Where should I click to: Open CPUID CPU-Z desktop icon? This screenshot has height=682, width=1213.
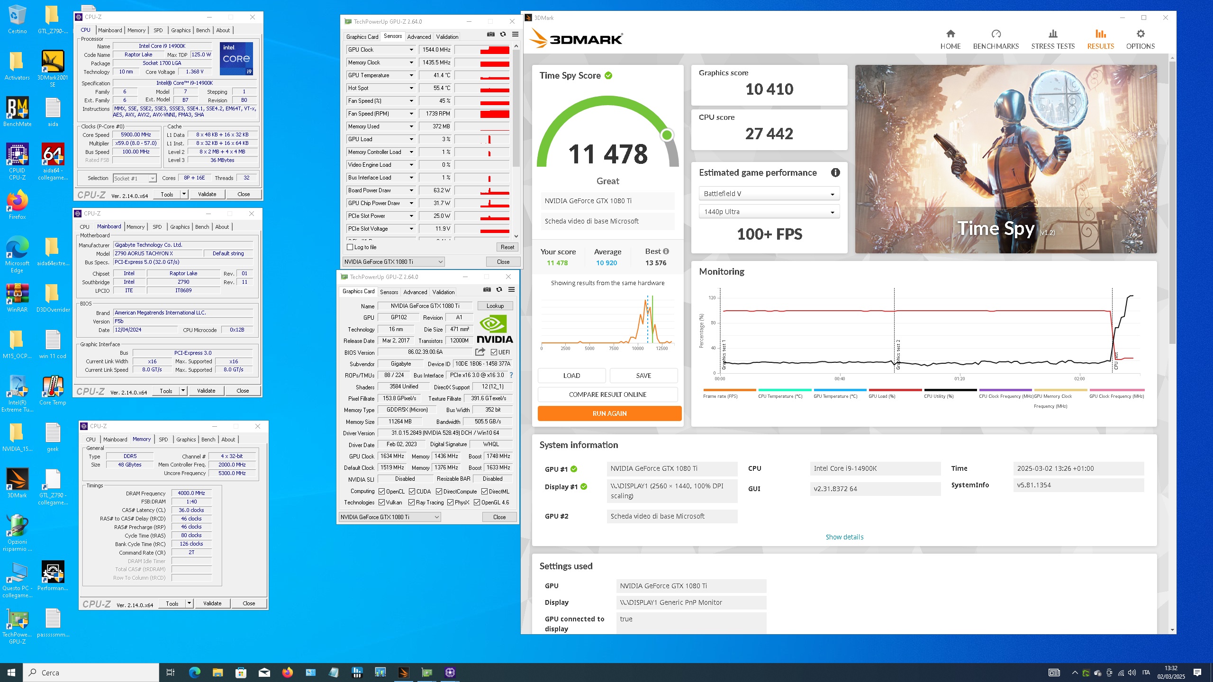pyautogui.click(x=17, y=162)
